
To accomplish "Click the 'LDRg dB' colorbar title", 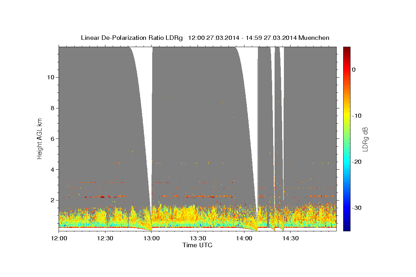I will [x=365, y=139].
